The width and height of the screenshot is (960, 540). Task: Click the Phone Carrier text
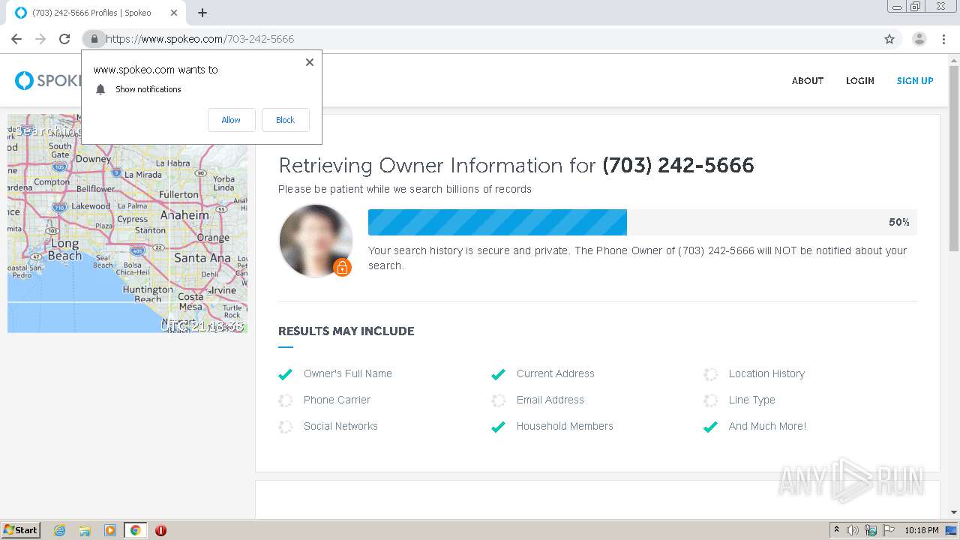(337, 400)
